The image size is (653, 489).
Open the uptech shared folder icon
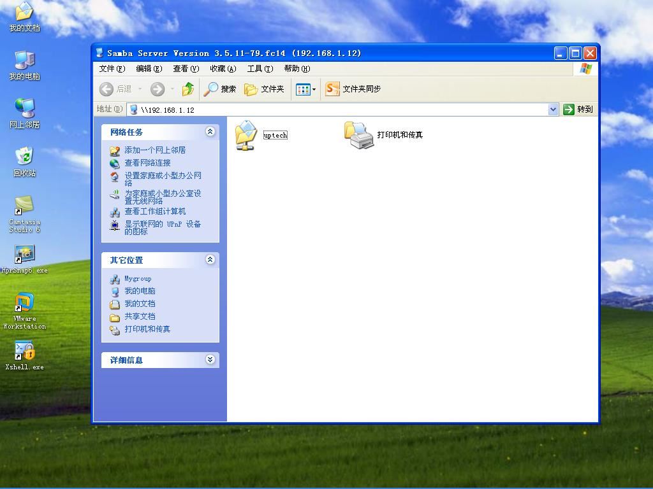246,135
